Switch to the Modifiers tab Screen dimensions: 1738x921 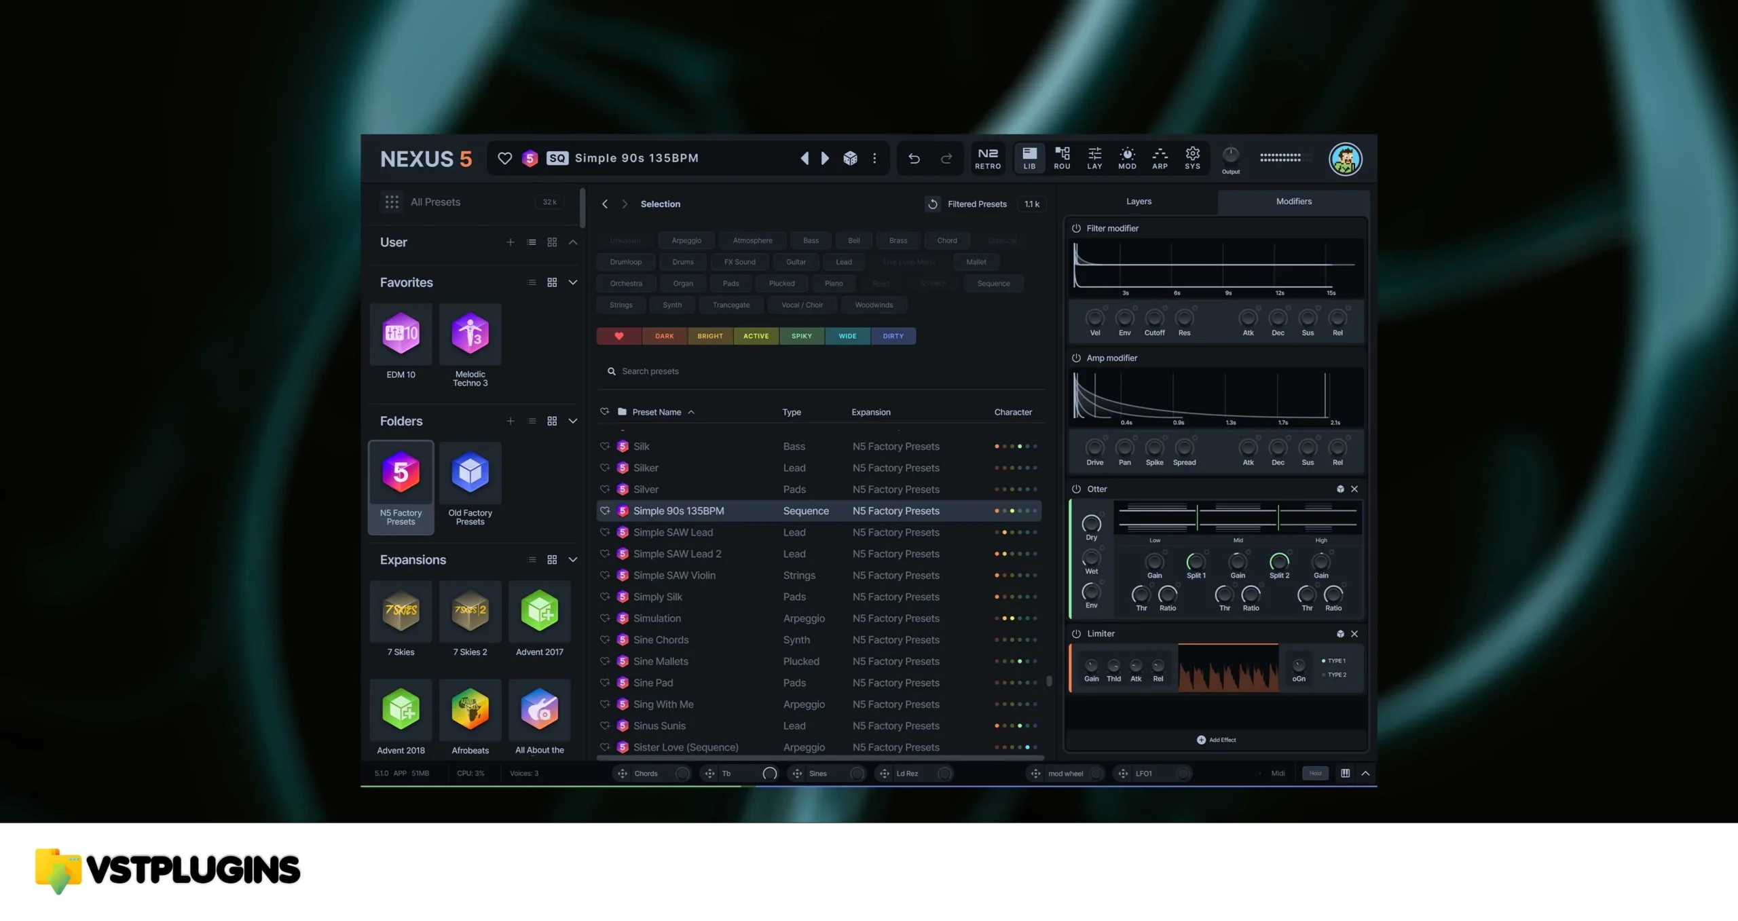tap(1293, 202)
